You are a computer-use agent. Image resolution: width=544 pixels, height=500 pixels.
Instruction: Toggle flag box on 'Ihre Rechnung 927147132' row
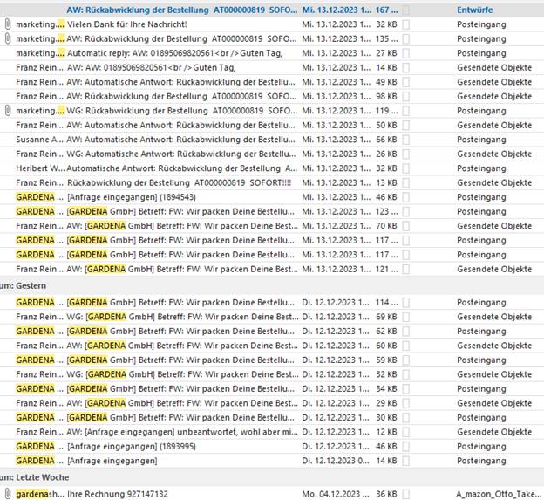pos(406,494)
